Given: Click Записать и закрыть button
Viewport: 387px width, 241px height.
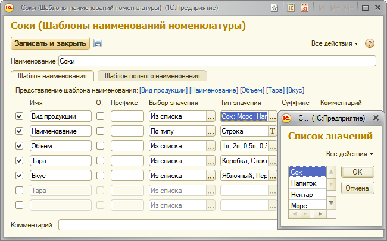Looking at the screenshot, I should coord(50,43).
